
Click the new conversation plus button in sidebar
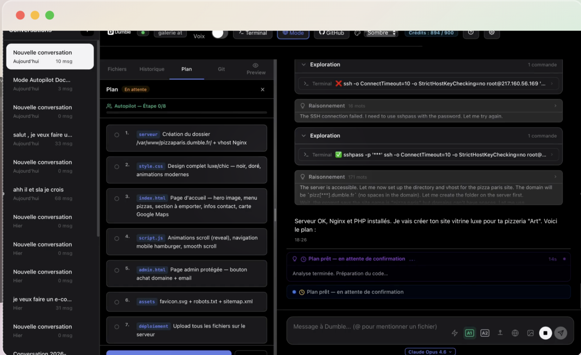click(x=87, y=32)
